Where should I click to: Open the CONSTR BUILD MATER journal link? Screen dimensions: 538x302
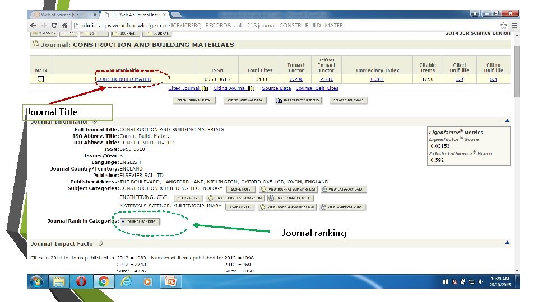tap(124, 79)
